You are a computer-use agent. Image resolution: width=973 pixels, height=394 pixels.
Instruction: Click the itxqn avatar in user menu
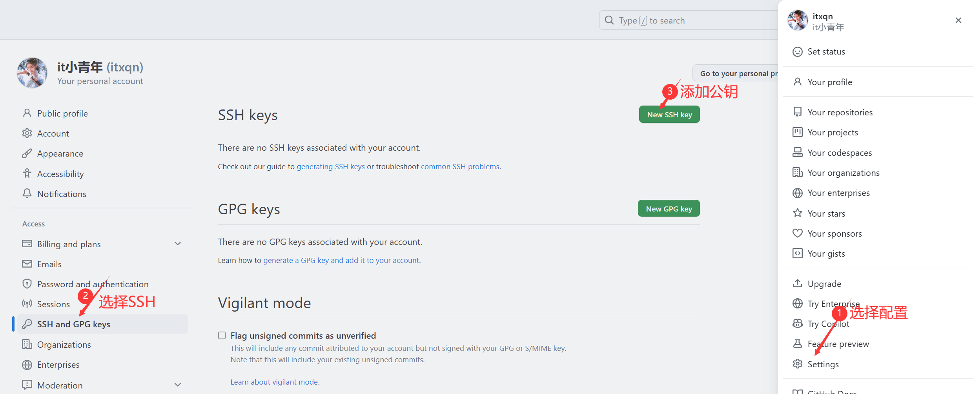click(x=798, y=20)
